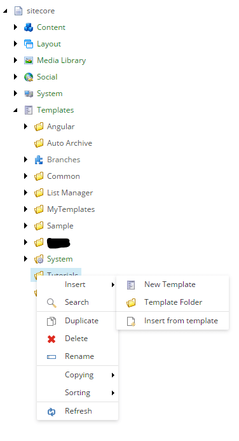Open the Sorting submenu

coord(78,393)
